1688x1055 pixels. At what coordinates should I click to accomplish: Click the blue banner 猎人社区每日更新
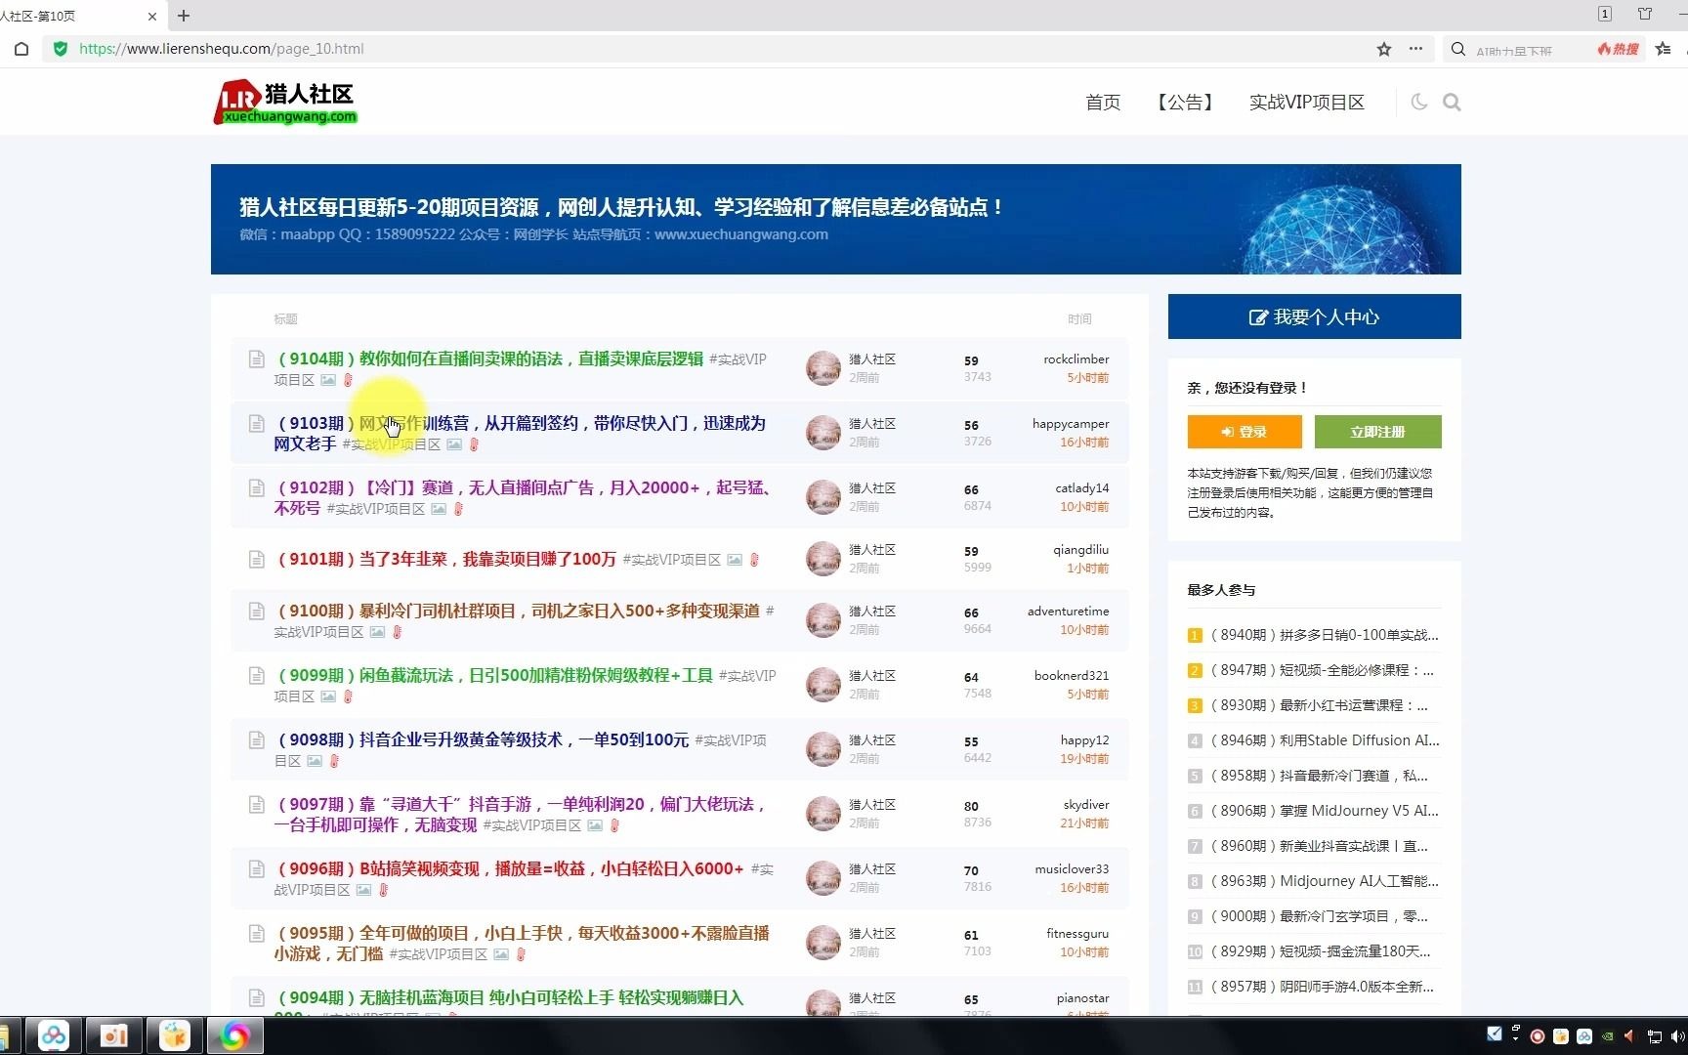(x=836, y=219)
